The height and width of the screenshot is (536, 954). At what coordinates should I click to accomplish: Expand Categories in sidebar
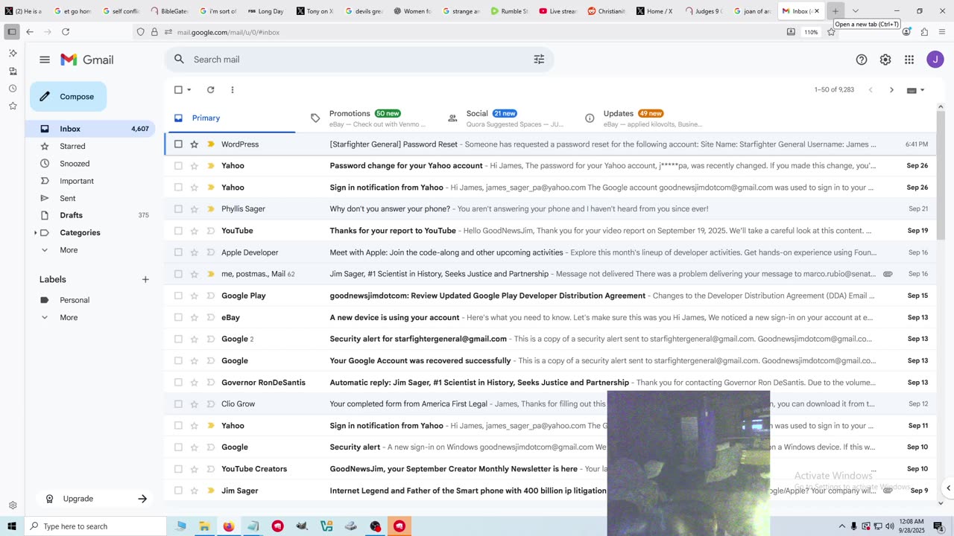pyautogui.click(x=36, y=233)
